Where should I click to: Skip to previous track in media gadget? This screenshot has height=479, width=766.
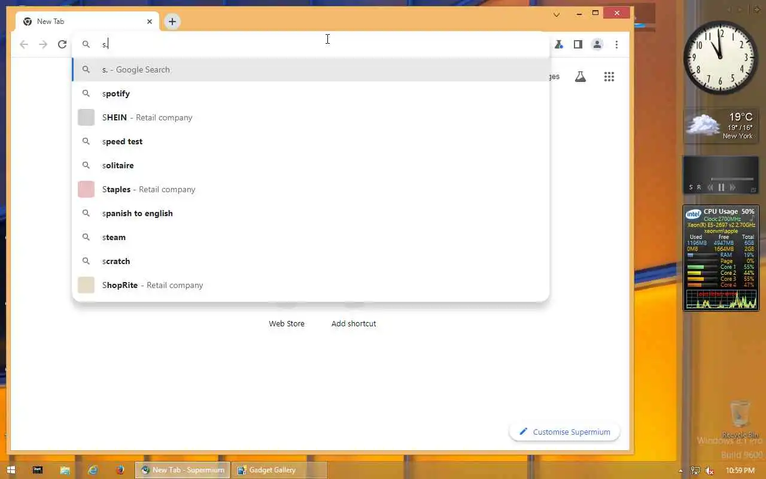[x=710, y=187]
